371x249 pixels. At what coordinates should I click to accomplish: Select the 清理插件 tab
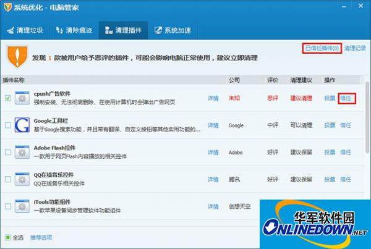coord(124,30)
